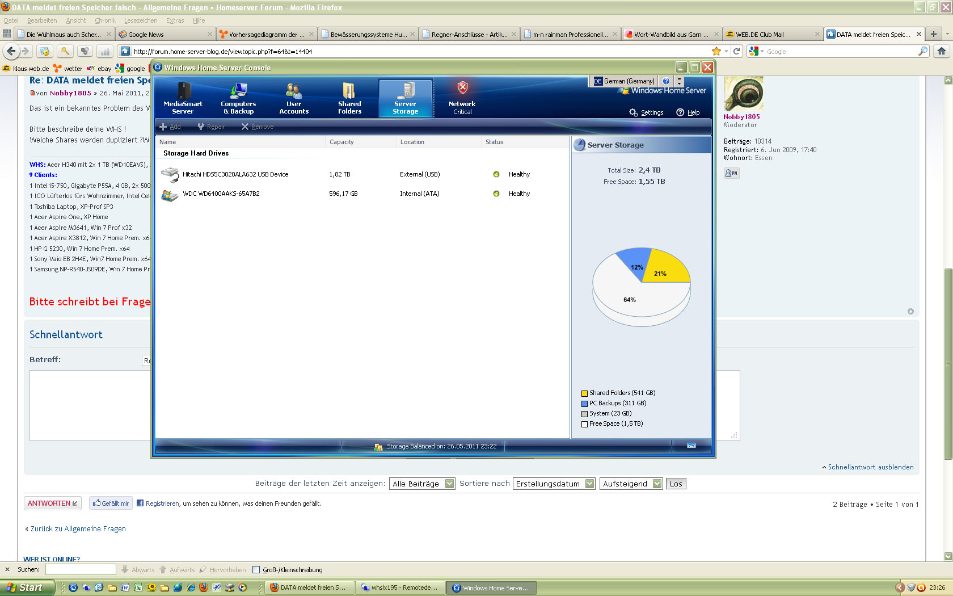Toggle Groß-/Kleinschreibung checkbox
953x596 pixels.
(256, 570)
